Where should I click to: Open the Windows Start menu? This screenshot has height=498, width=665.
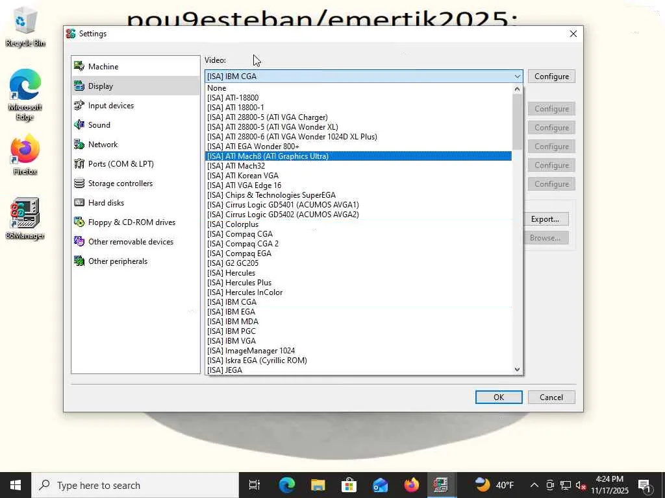(x=16, y=485)
